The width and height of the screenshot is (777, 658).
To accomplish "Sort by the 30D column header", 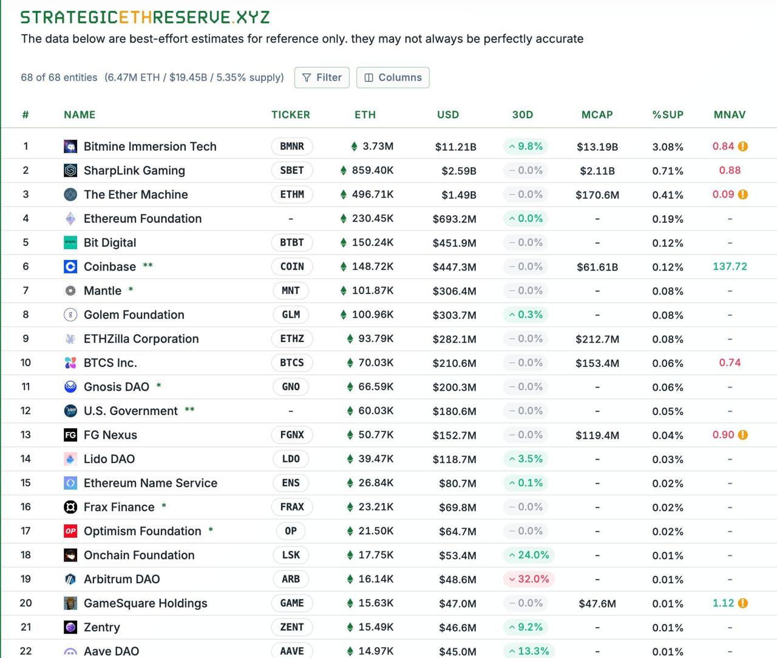I will pyautogui.click(x=522, y=115).
